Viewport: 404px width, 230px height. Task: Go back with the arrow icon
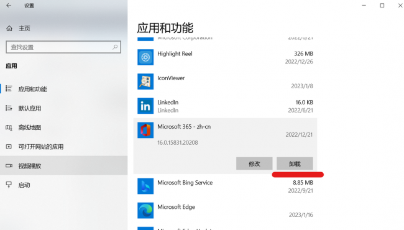tap(9, 6)
